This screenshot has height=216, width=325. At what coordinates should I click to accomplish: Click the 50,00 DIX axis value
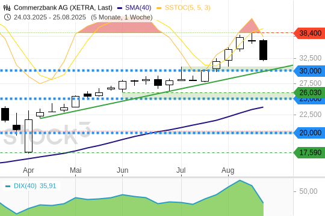(x=308, y=191)
